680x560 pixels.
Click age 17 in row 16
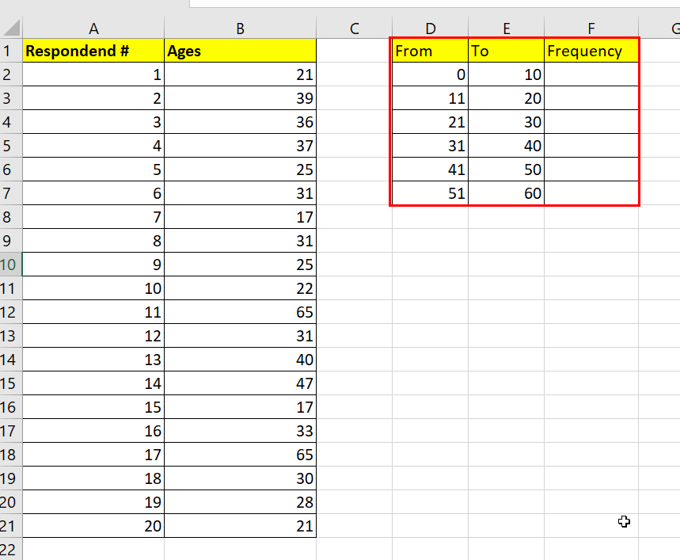click(240, 407)
